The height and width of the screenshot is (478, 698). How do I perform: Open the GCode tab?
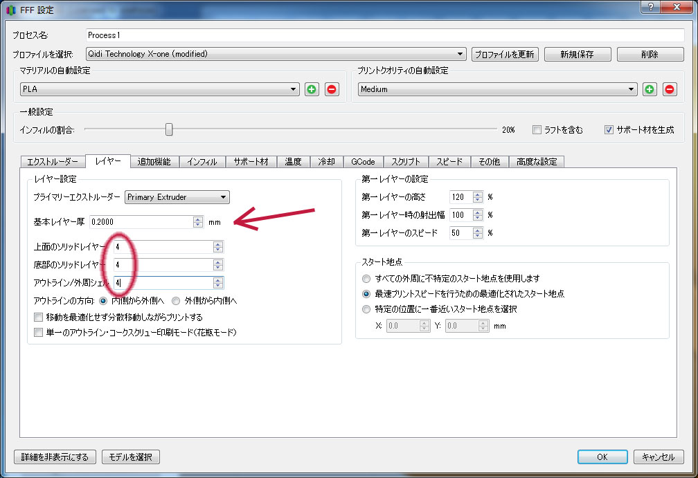tap(363, 162)
